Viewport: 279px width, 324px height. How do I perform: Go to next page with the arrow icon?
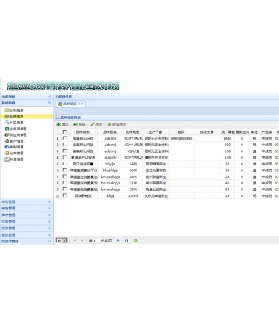(118, 240)
